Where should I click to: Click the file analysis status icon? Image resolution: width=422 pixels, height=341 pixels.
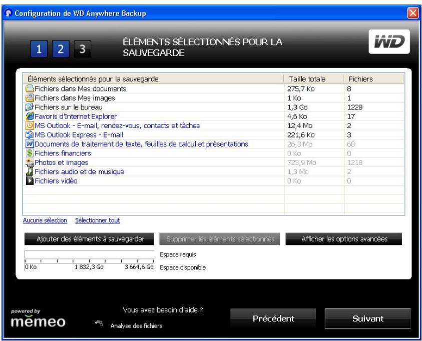point(99,323)
